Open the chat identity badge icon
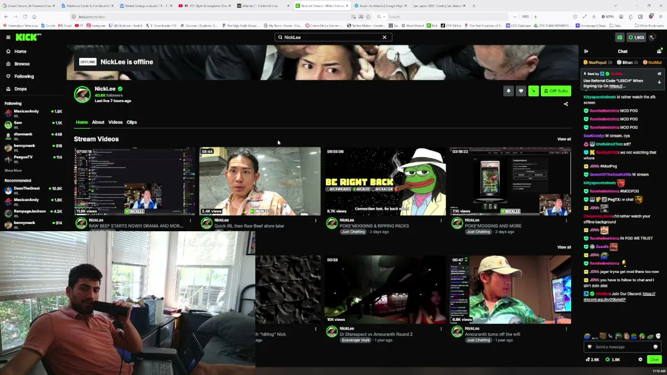 pos(590,347)
